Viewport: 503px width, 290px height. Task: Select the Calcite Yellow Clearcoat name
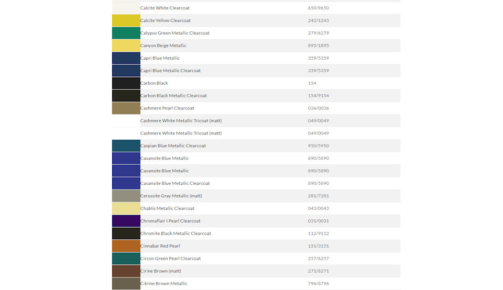coord(165,20)
